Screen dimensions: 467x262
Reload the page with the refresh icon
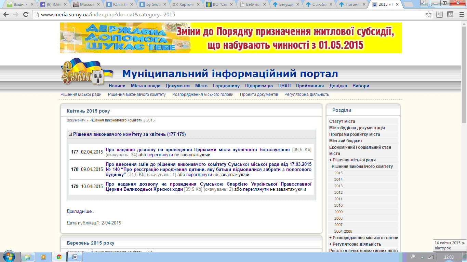click(x=26, y=15)
